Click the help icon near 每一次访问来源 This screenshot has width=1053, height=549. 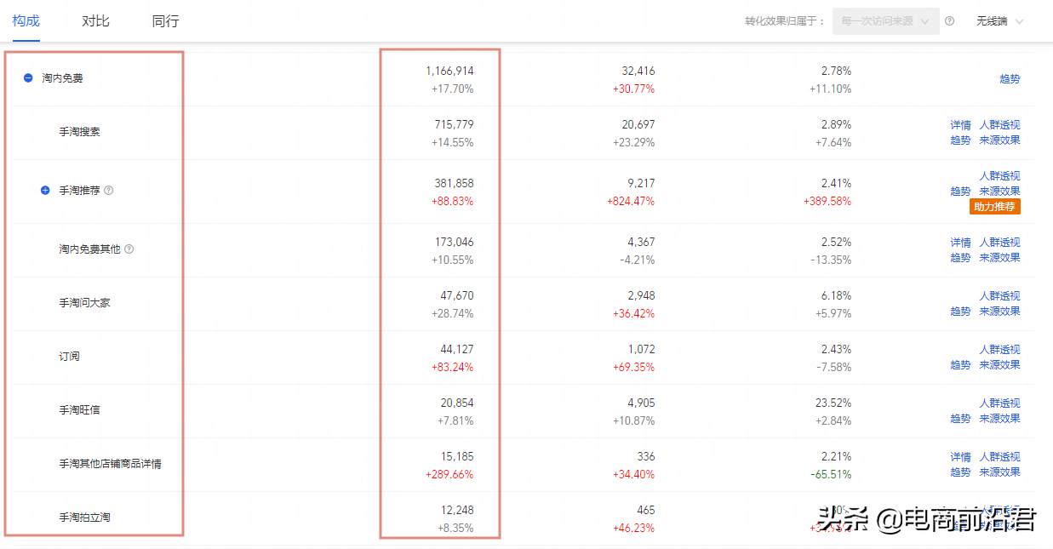(949, 21)
